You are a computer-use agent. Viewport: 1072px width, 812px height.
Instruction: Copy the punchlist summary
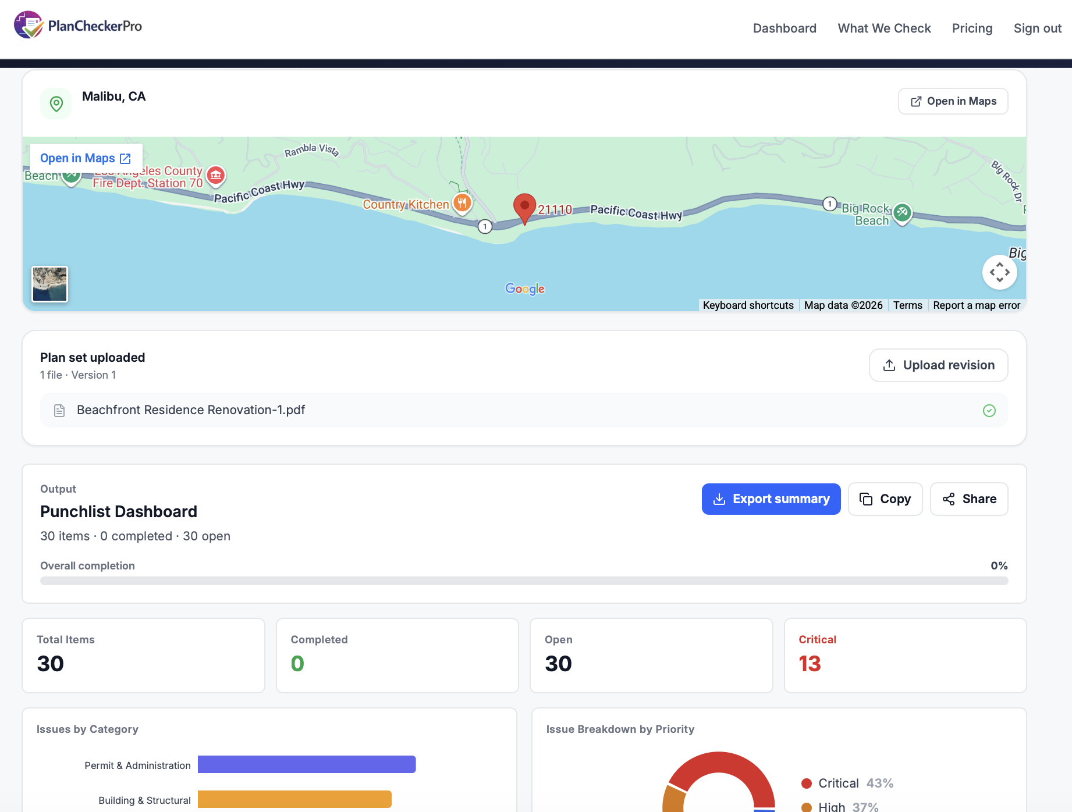[x=885, y=499]
